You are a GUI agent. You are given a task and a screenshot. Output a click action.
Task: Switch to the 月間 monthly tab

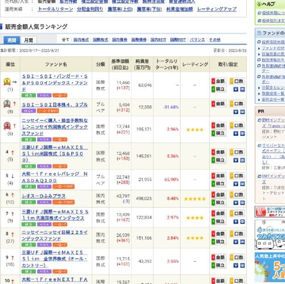point(28,40)
